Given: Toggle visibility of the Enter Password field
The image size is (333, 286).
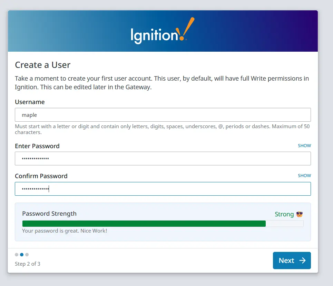Looking at the screenshot, I should 304,145.
